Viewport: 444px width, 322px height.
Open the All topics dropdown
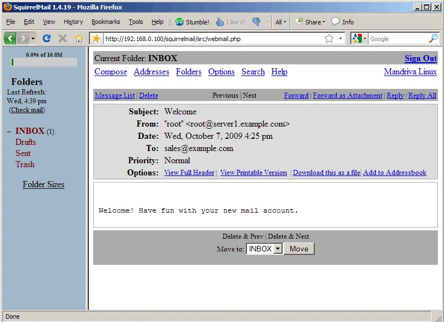[x=281, y=22]
